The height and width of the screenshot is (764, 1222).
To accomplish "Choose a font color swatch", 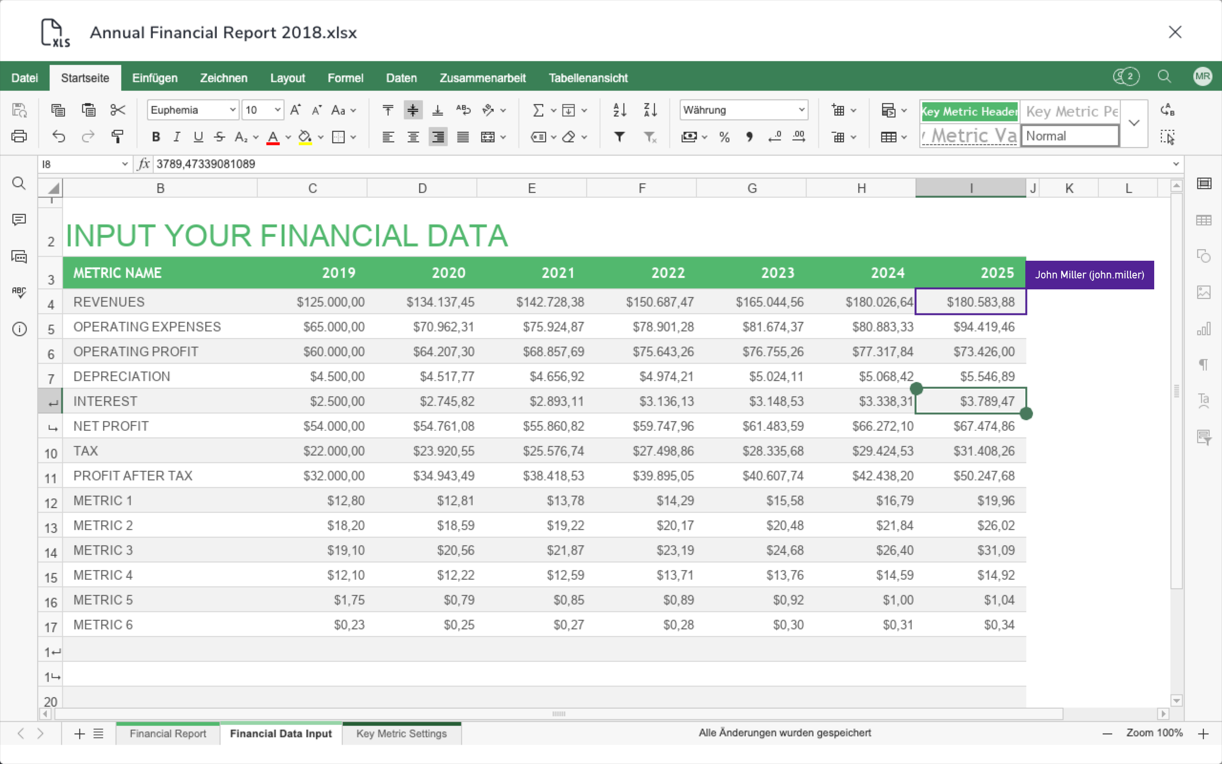I will click(273, 137).
